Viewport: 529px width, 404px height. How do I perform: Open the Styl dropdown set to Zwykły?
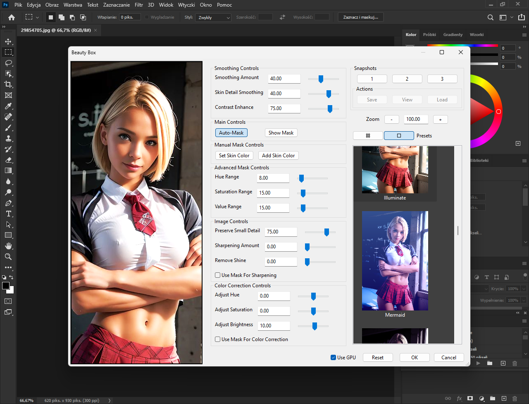click(213, 17)
